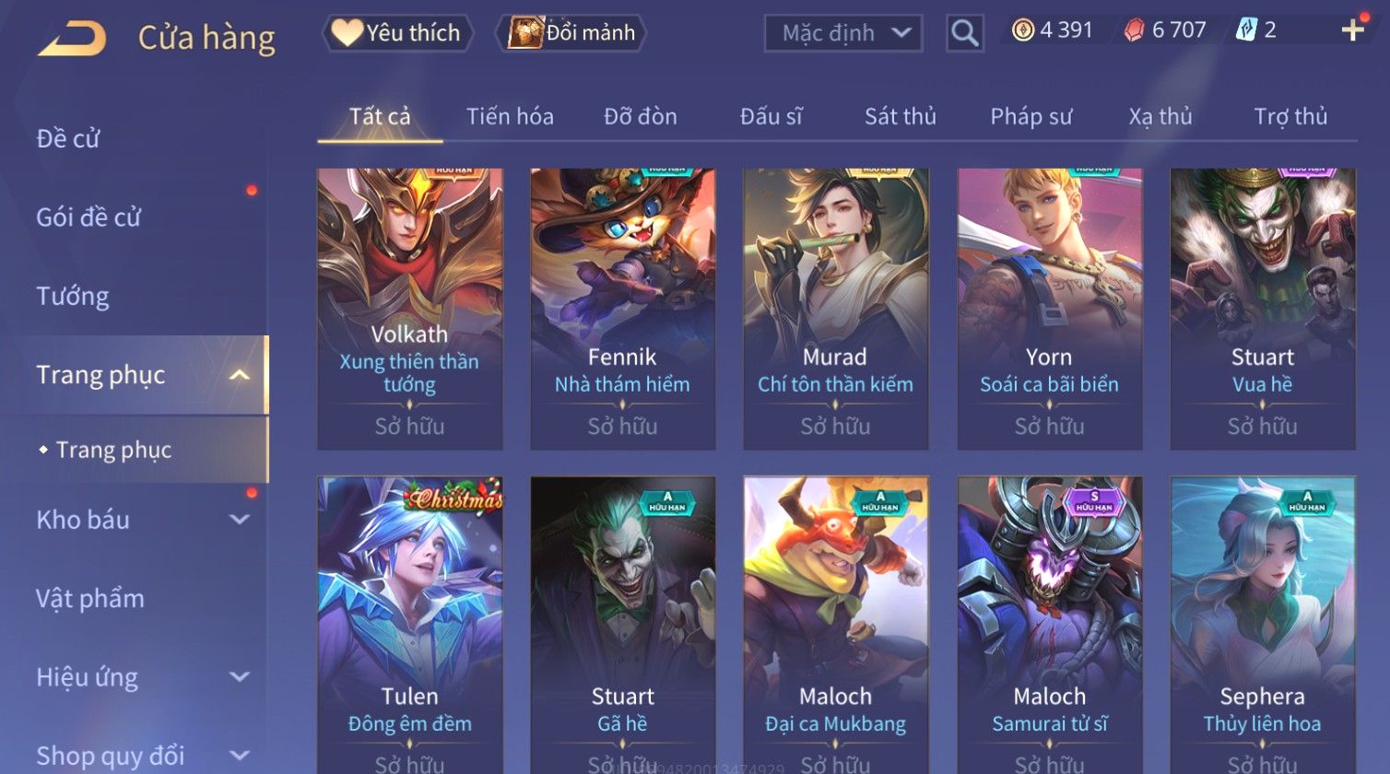
Task: Open the Murad Chí tôn thần kiếm skin
Action: click(x=835, y=309)
